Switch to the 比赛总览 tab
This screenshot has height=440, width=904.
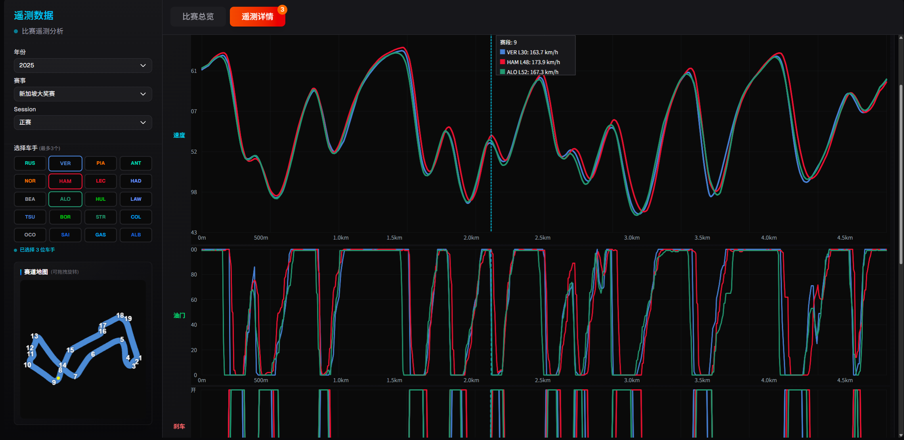pyautogui.click(x=198, y=17)
